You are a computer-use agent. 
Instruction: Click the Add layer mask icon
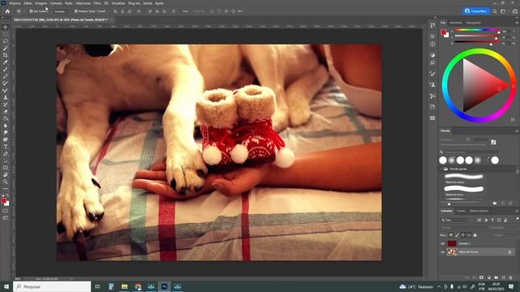pyautogui.click(x=482, y=277)
